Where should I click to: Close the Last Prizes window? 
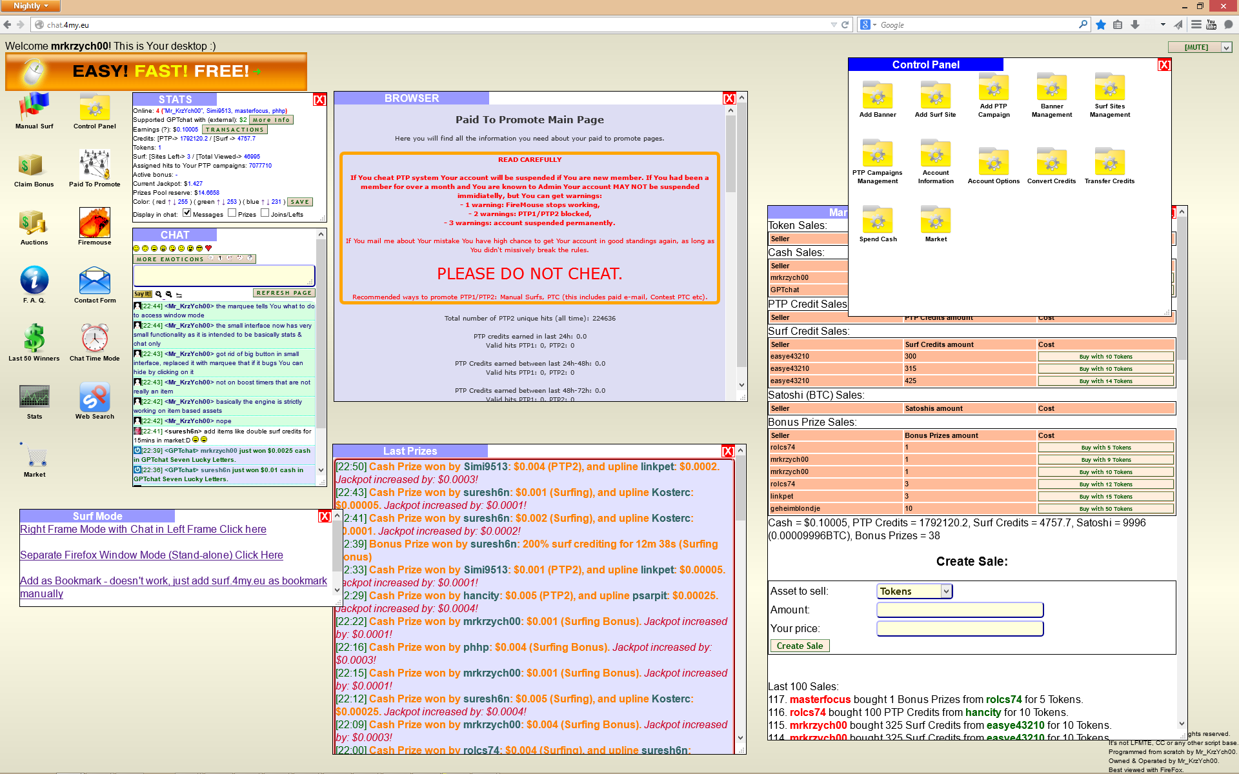728,451
